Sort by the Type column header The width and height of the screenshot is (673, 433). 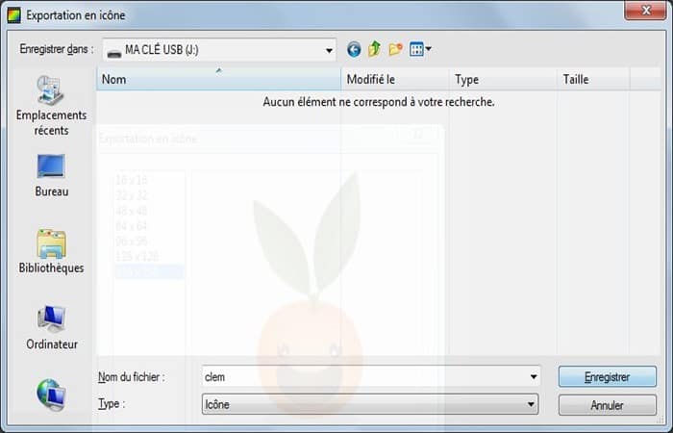[503, 80]
